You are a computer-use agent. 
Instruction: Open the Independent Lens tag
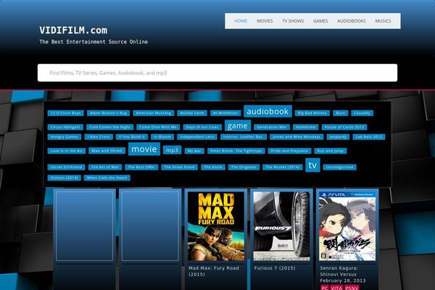click(197, 137)
